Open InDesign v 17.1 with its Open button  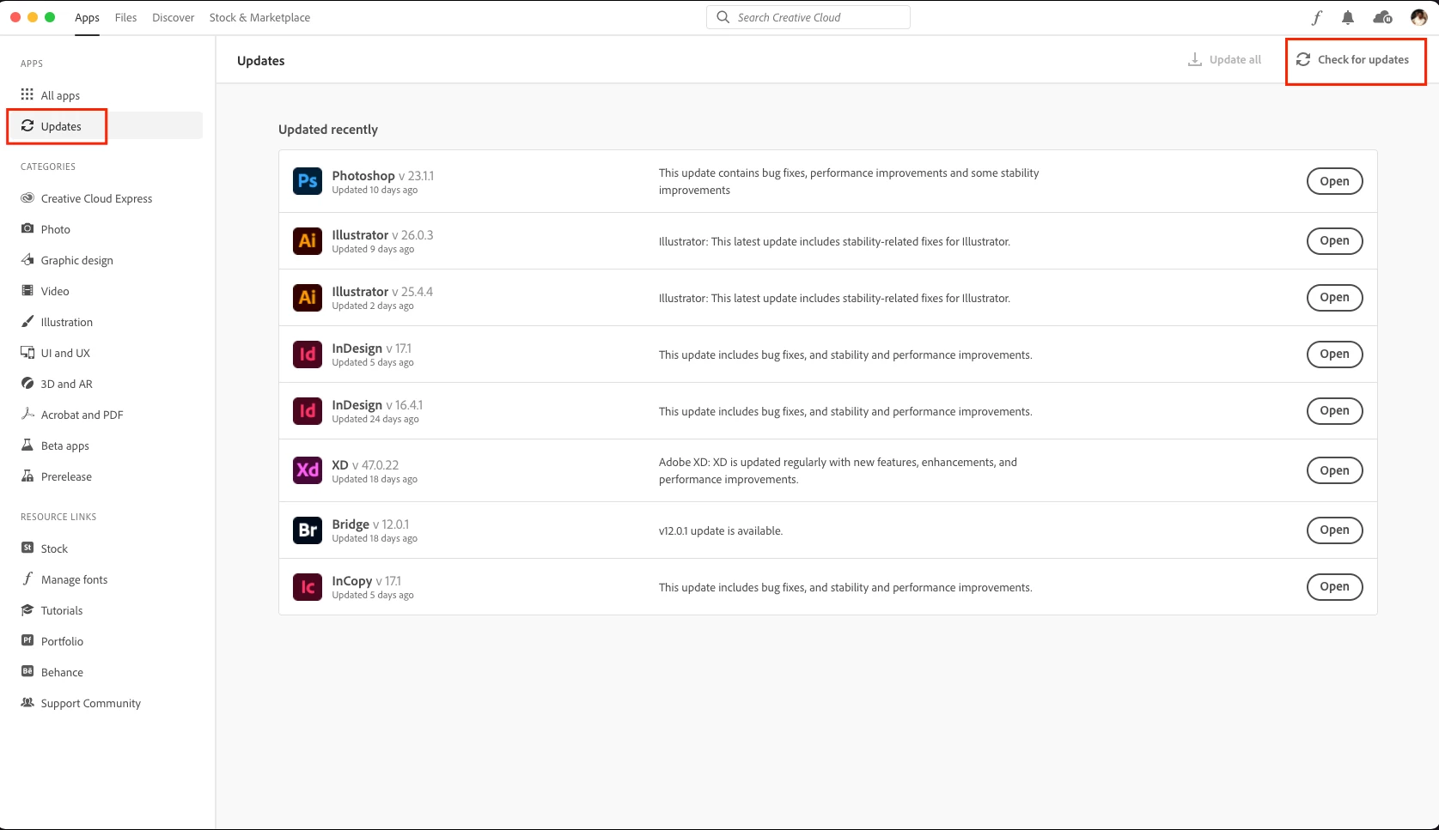tap(1334, 354)
